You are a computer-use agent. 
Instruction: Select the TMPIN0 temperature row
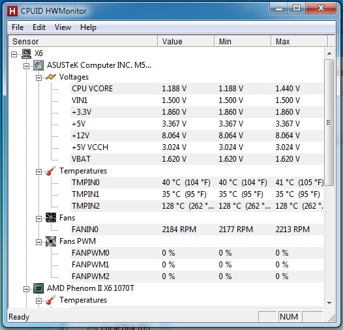click(197, 183)
